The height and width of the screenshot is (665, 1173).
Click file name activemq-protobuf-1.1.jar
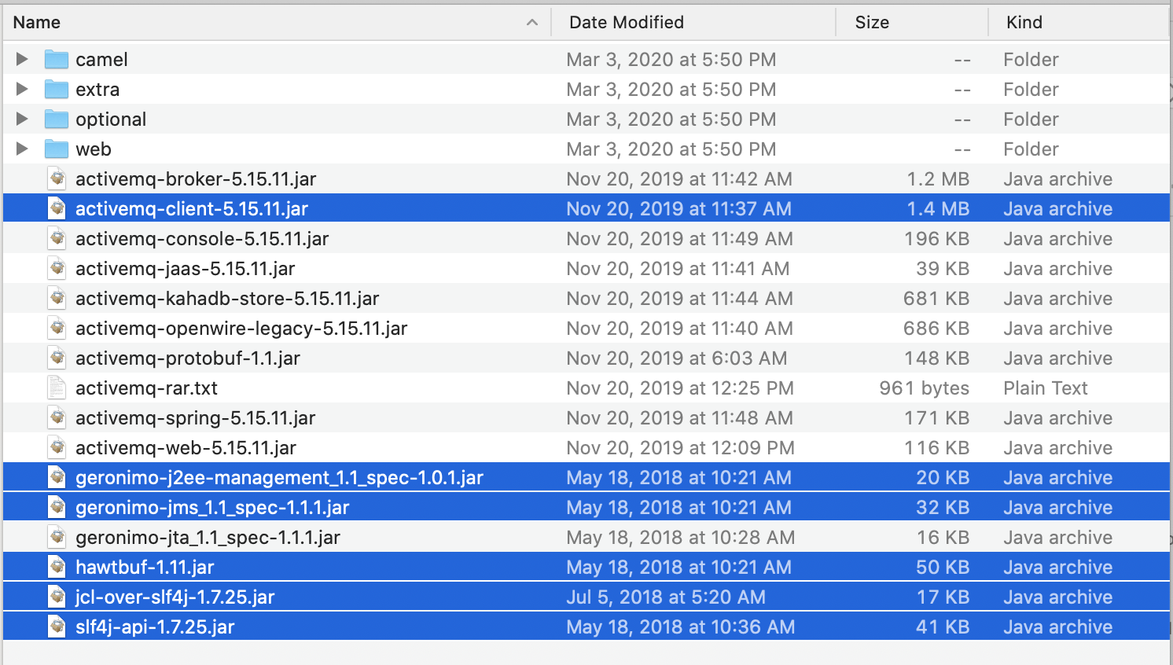188,358
